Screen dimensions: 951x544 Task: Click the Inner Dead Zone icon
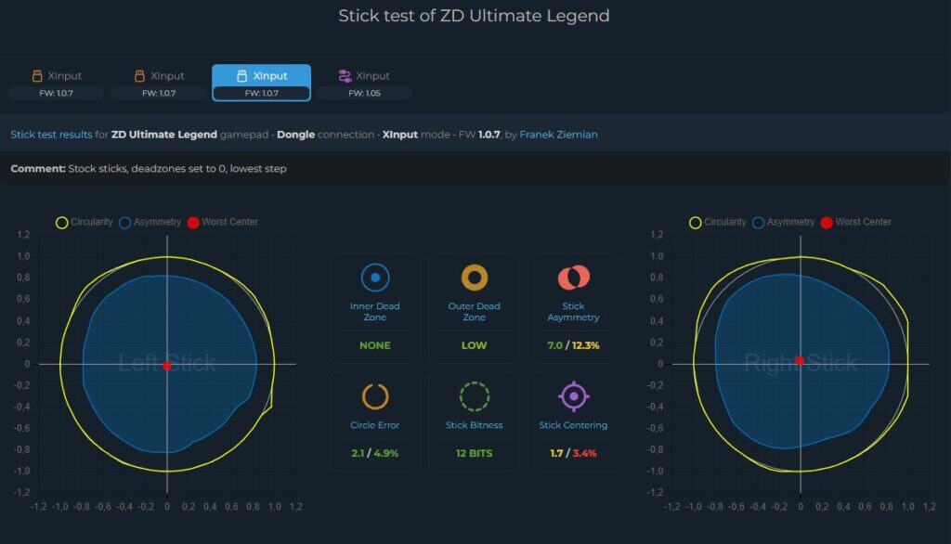375,278
